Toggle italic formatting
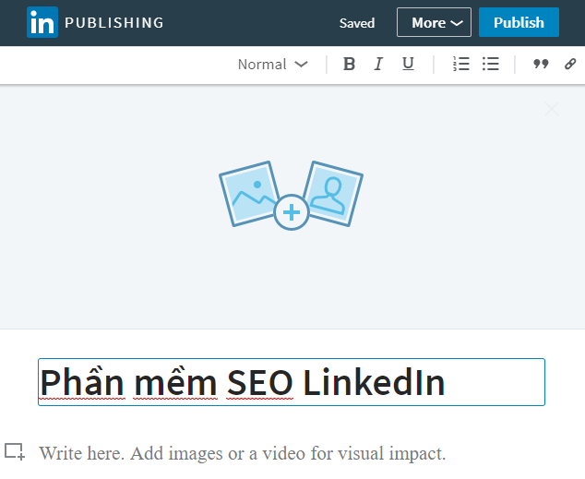Screen dimensions: 585x479 click(378, 65)
